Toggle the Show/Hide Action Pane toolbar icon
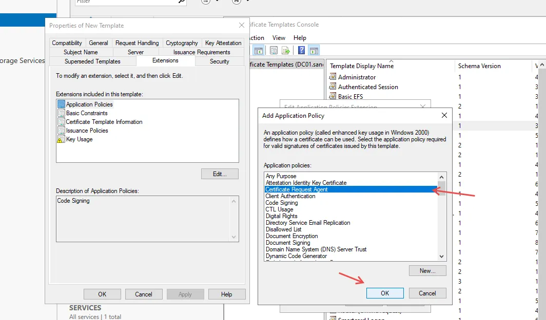This screenshot has width=546, height=320. pos(314,50)
